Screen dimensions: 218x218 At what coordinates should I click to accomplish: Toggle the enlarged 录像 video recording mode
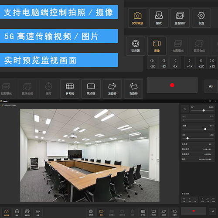click(x=157, y=46)
